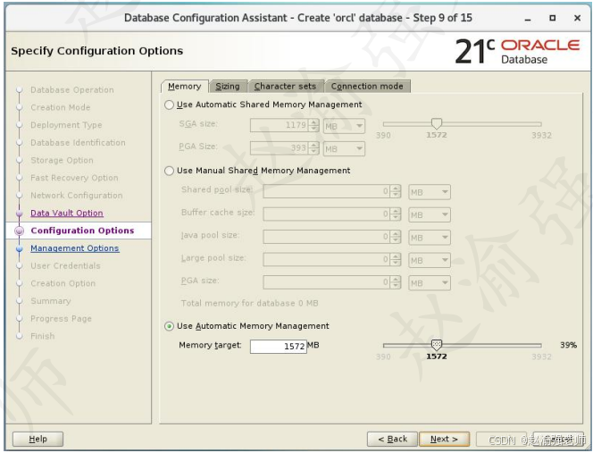Click the PGA Size value field
Viewport: 593px width, 453px height.
pos(280,148)
